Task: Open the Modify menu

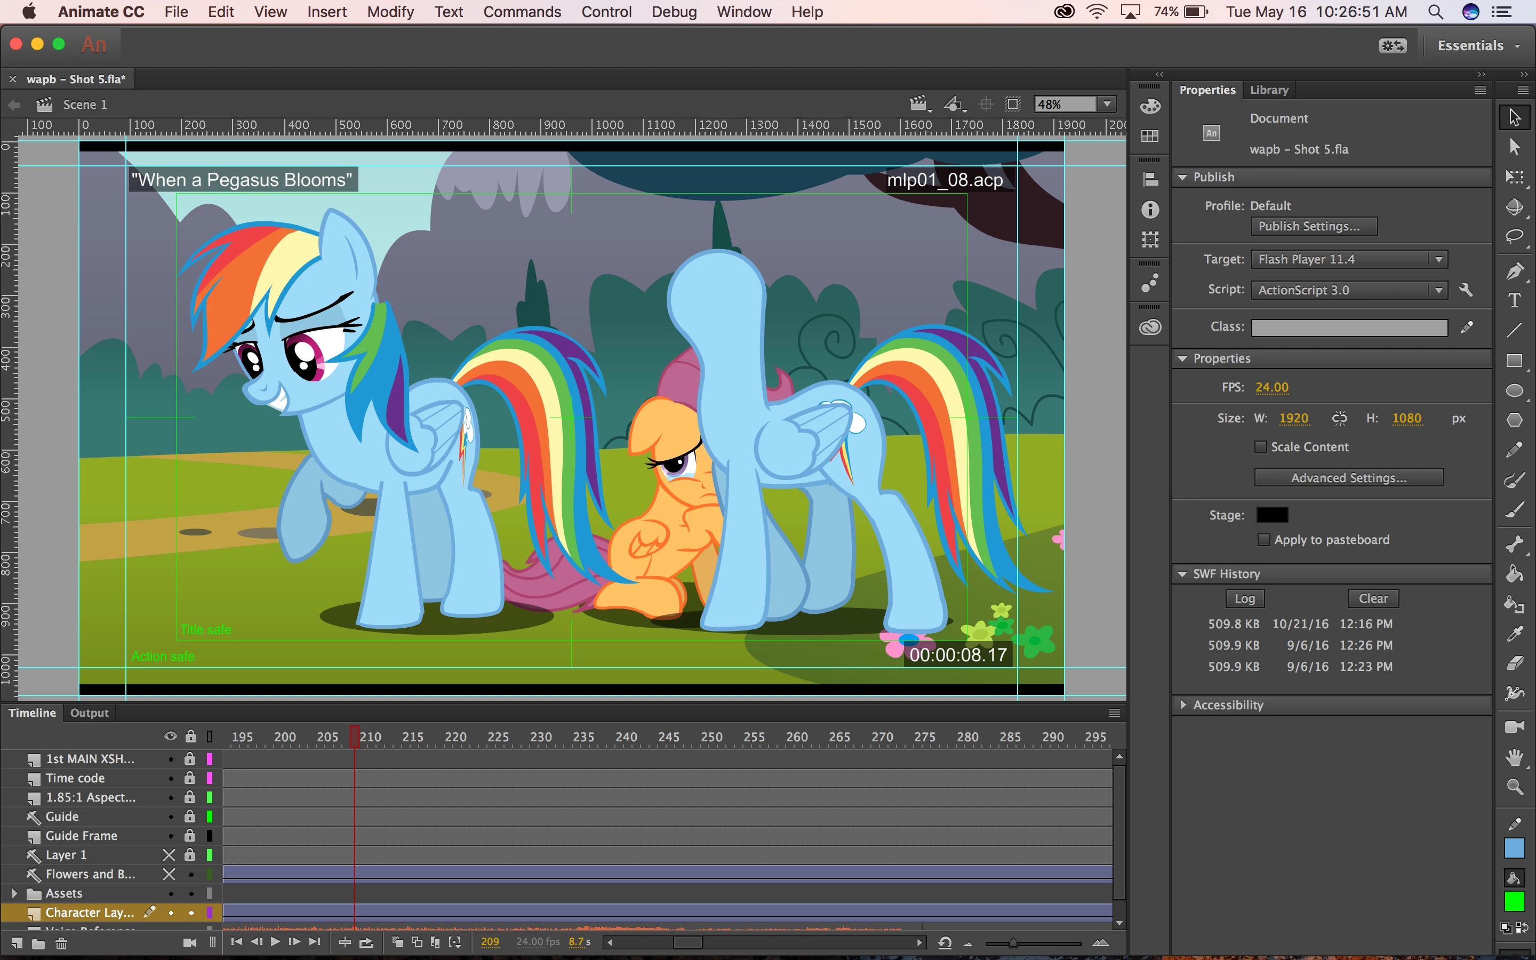Action: (x=390, y=11)
